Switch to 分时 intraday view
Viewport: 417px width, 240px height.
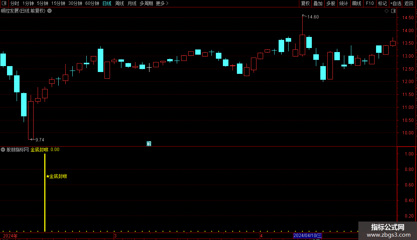point(15,3)
